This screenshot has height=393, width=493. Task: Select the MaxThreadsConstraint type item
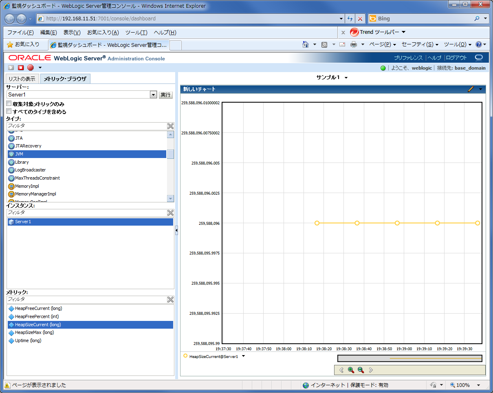[x=86, y=178]
